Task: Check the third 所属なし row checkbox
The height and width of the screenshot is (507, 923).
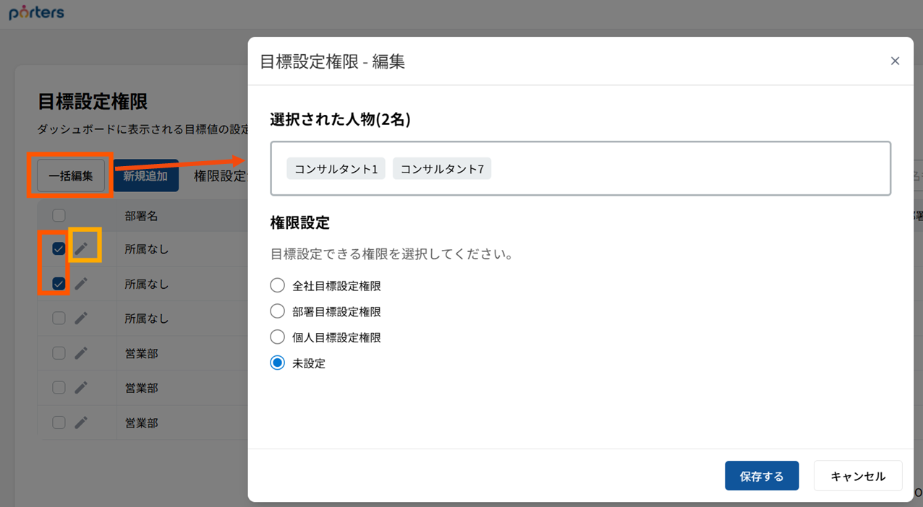Action: (x=59, y=318)
